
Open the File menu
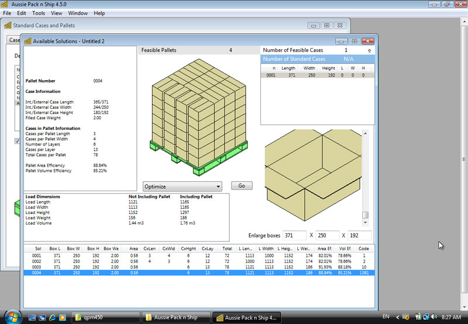click(x=7, y=13)
